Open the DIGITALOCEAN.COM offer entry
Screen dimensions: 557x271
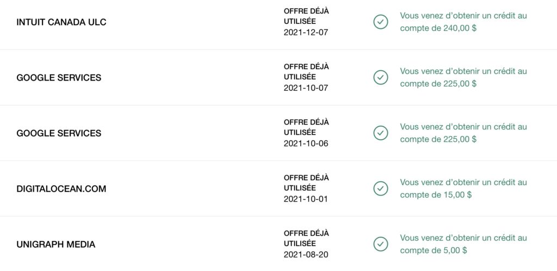(61, 189)
